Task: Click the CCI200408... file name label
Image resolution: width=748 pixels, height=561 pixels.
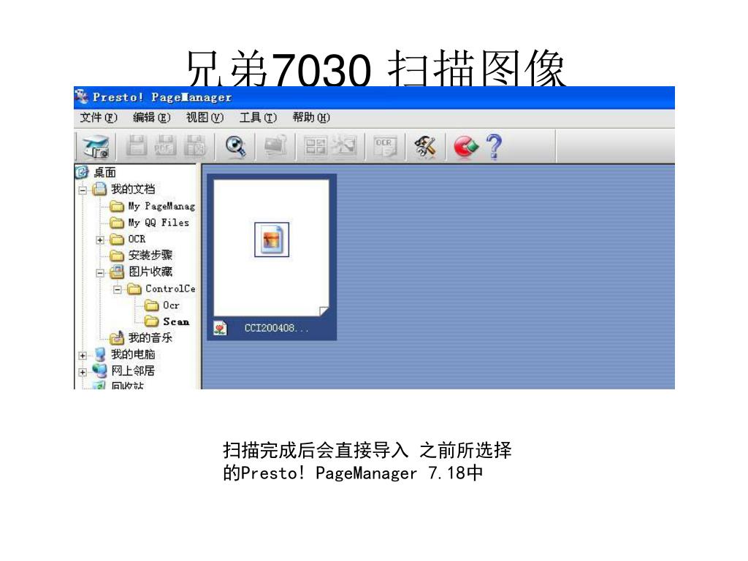Action: click(x=277, y=328)
